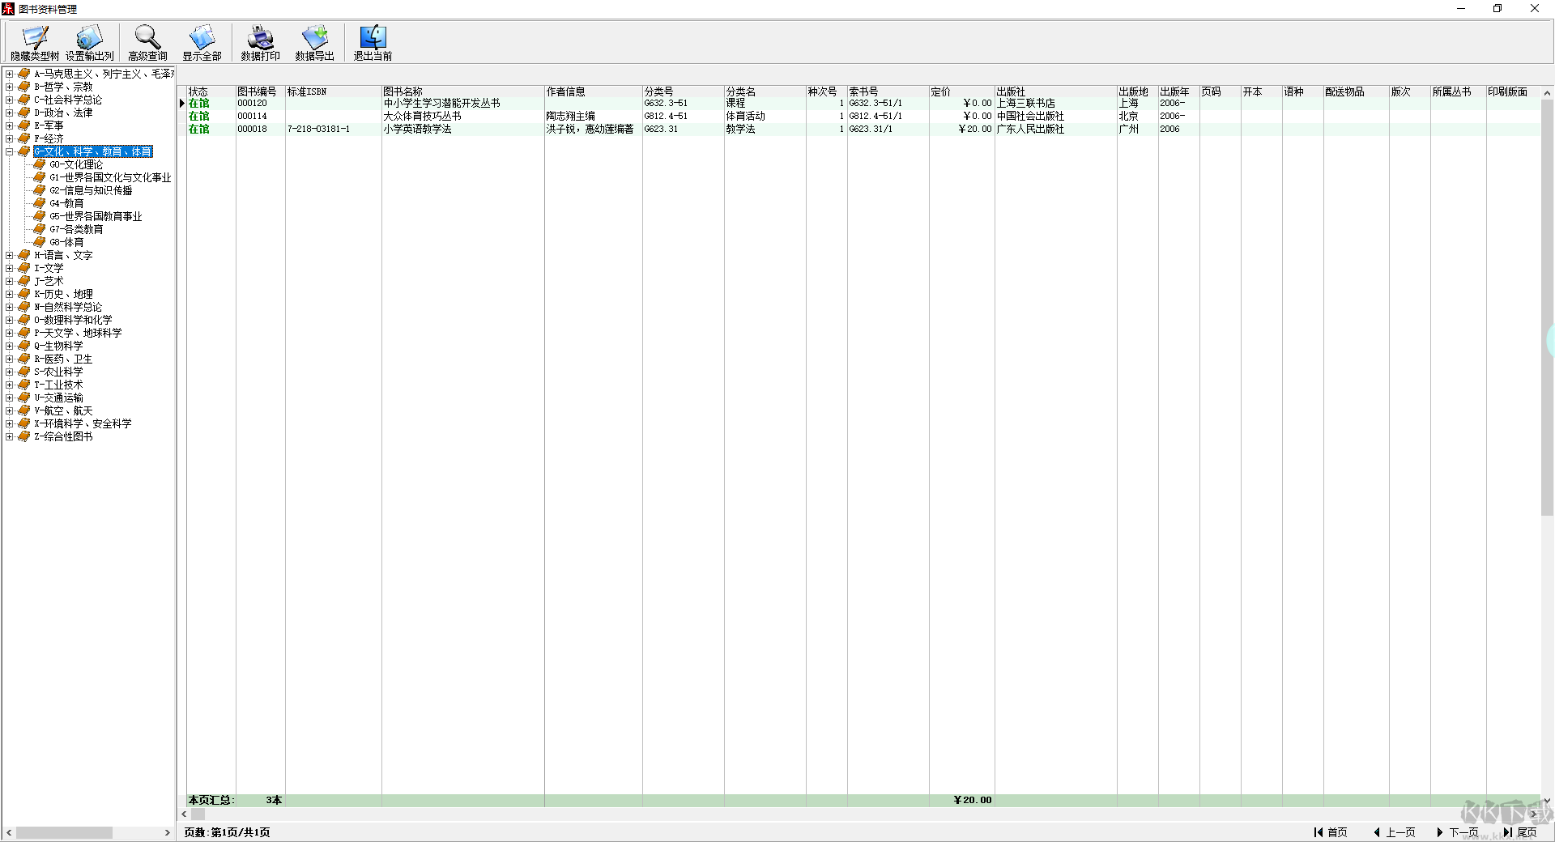1555x842 pixels.
Task: Click the table's vertical scrollbar thumb
Action: click(1547, 307)
